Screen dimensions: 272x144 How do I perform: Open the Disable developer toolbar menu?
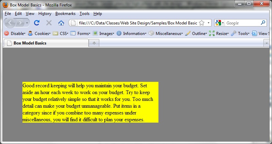[18, 33]
